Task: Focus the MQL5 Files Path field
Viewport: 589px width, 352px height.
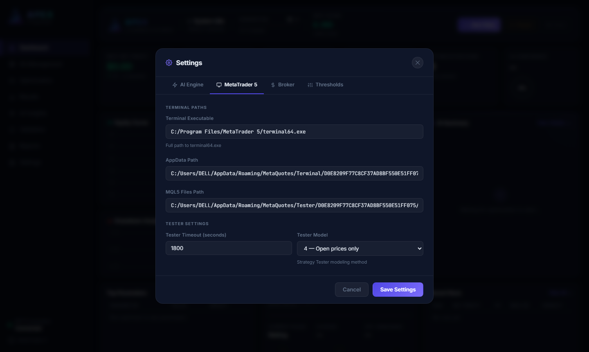Action: pos(294,205)
